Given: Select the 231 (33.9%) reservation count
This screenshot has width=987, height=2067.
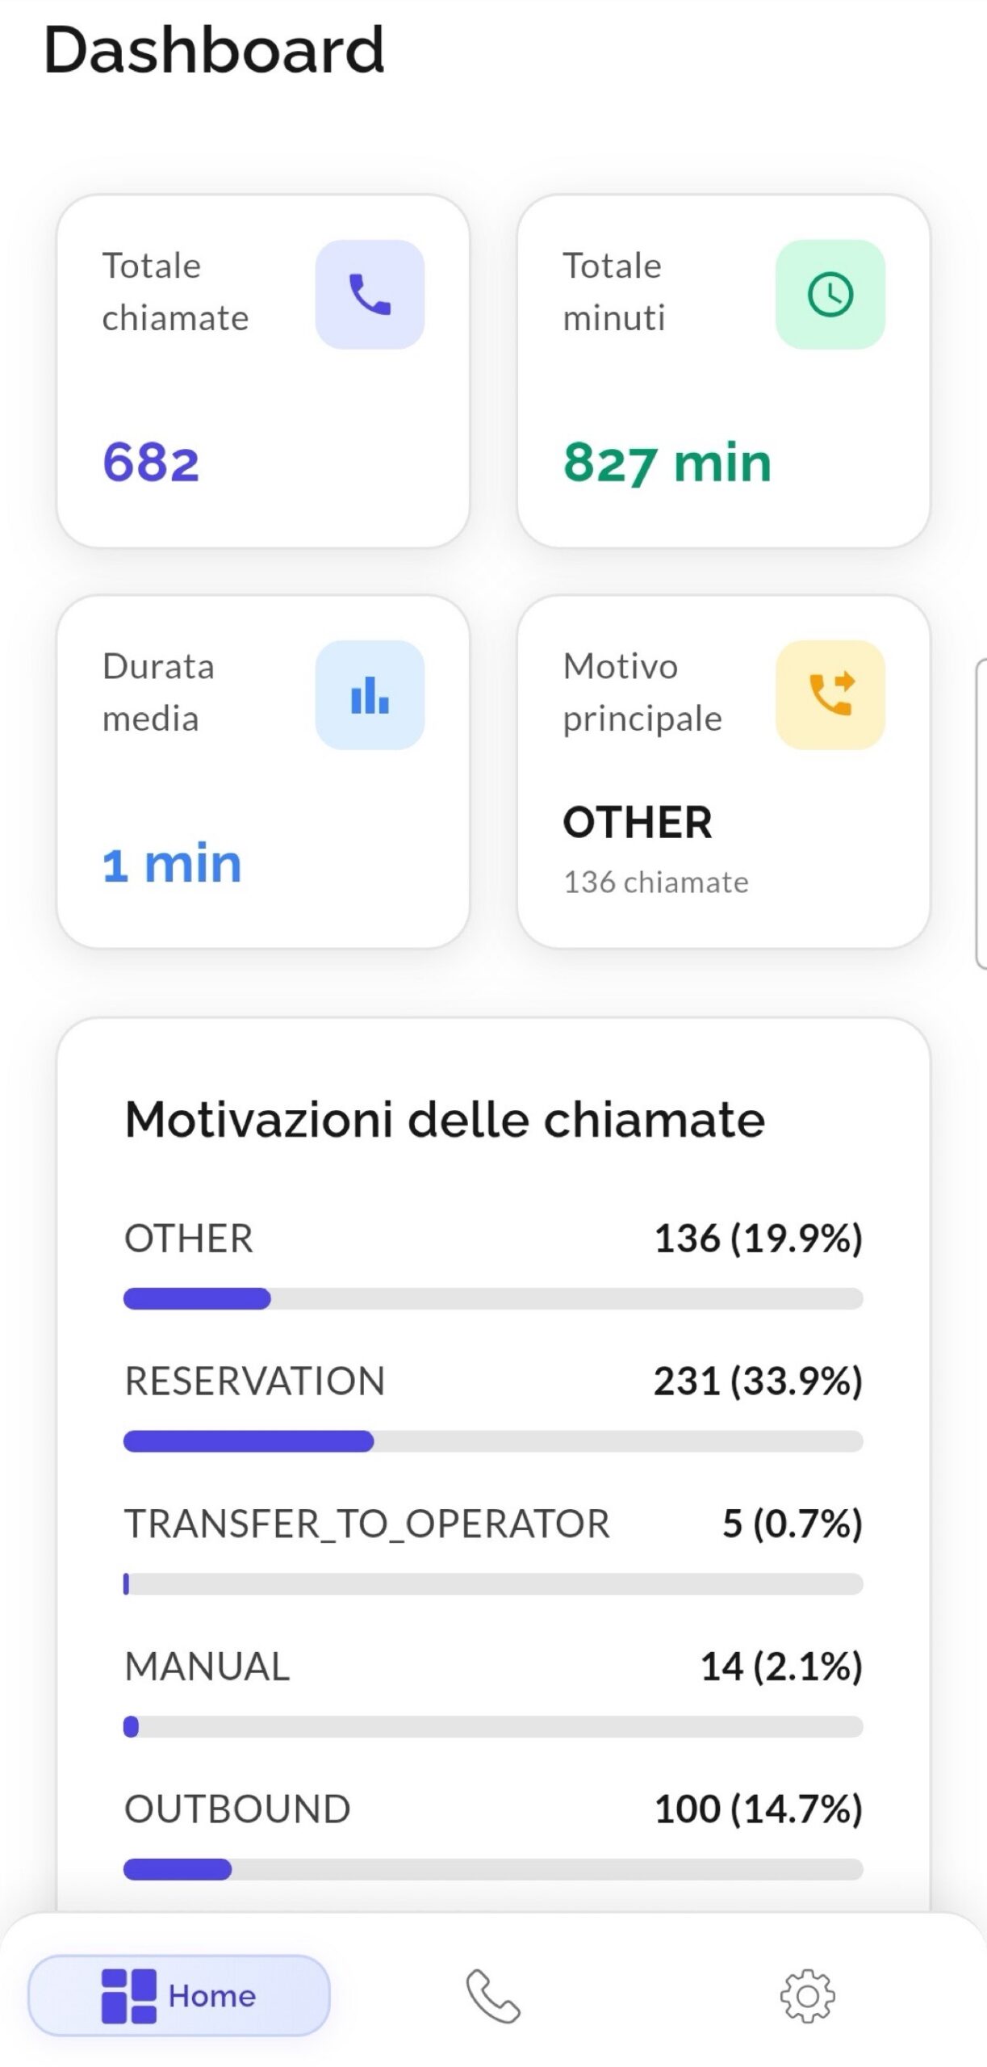Looking at the screenshot, I should [758, 1381].
